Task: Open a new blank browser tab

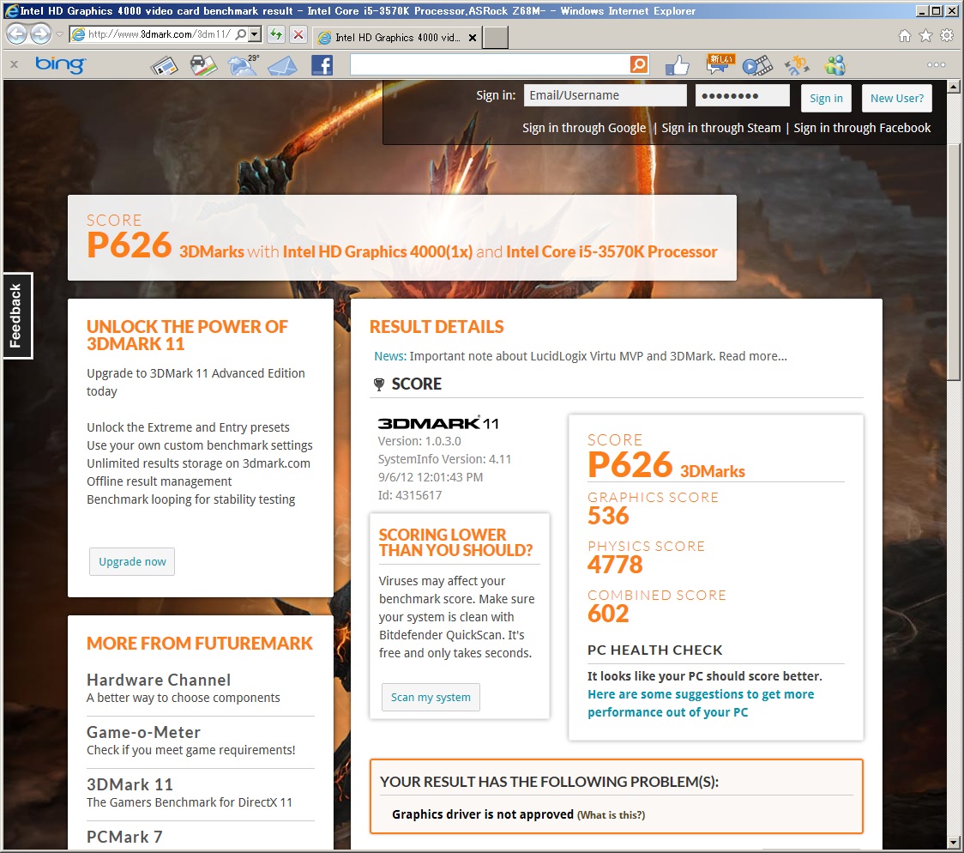Action: [x=496, y=38]
